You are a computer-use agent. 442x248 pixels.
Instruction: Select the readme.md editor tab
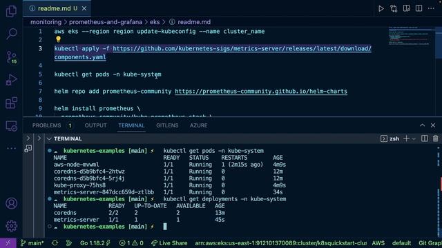[57, 8]
